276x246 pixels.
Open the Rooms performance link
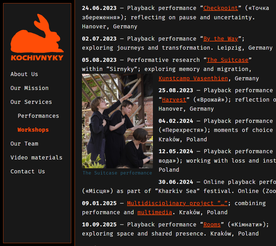[x=212, y=225]
